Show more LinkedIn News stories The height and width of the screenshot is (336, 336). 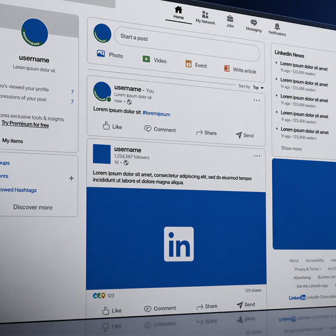291,148
